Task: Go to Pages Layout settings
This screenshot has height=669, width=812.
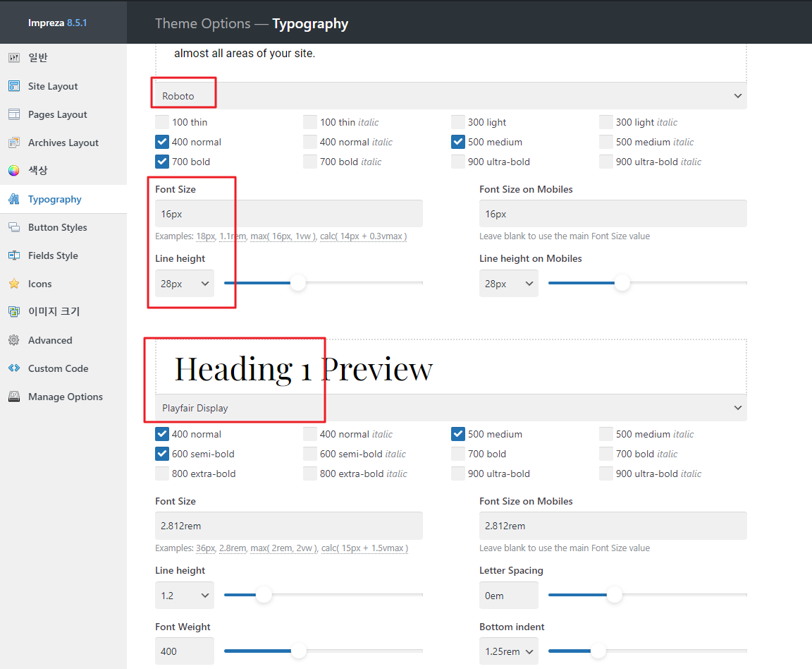Action: (63, 114)
